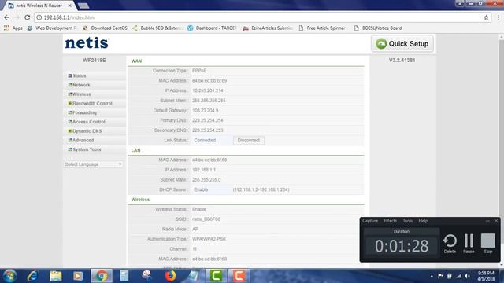Go back in the browser
The width and height of the screenshot is (504, 283).
[x=7, y=17]
